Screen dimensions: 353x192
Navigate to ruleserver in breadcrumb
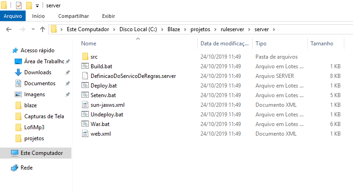[x=232, y=29]
